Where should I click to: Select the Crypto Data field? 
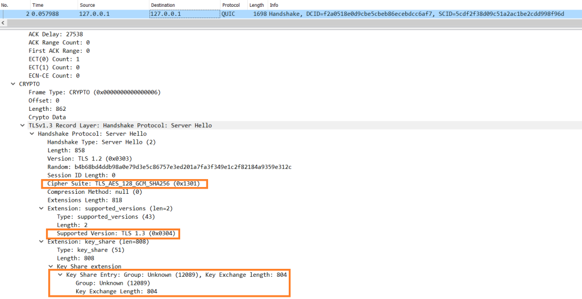[47, 117]
